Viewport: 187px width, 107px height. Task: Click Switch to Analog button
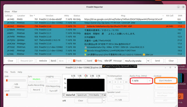(x=165, y=87)
